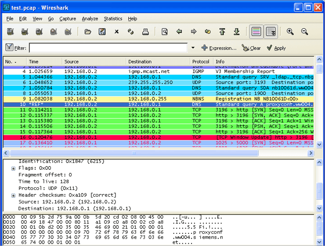Image resolution: width=325 pixels, height=246 pixels.
Task: Open the File menu
Action: point(10,18)
